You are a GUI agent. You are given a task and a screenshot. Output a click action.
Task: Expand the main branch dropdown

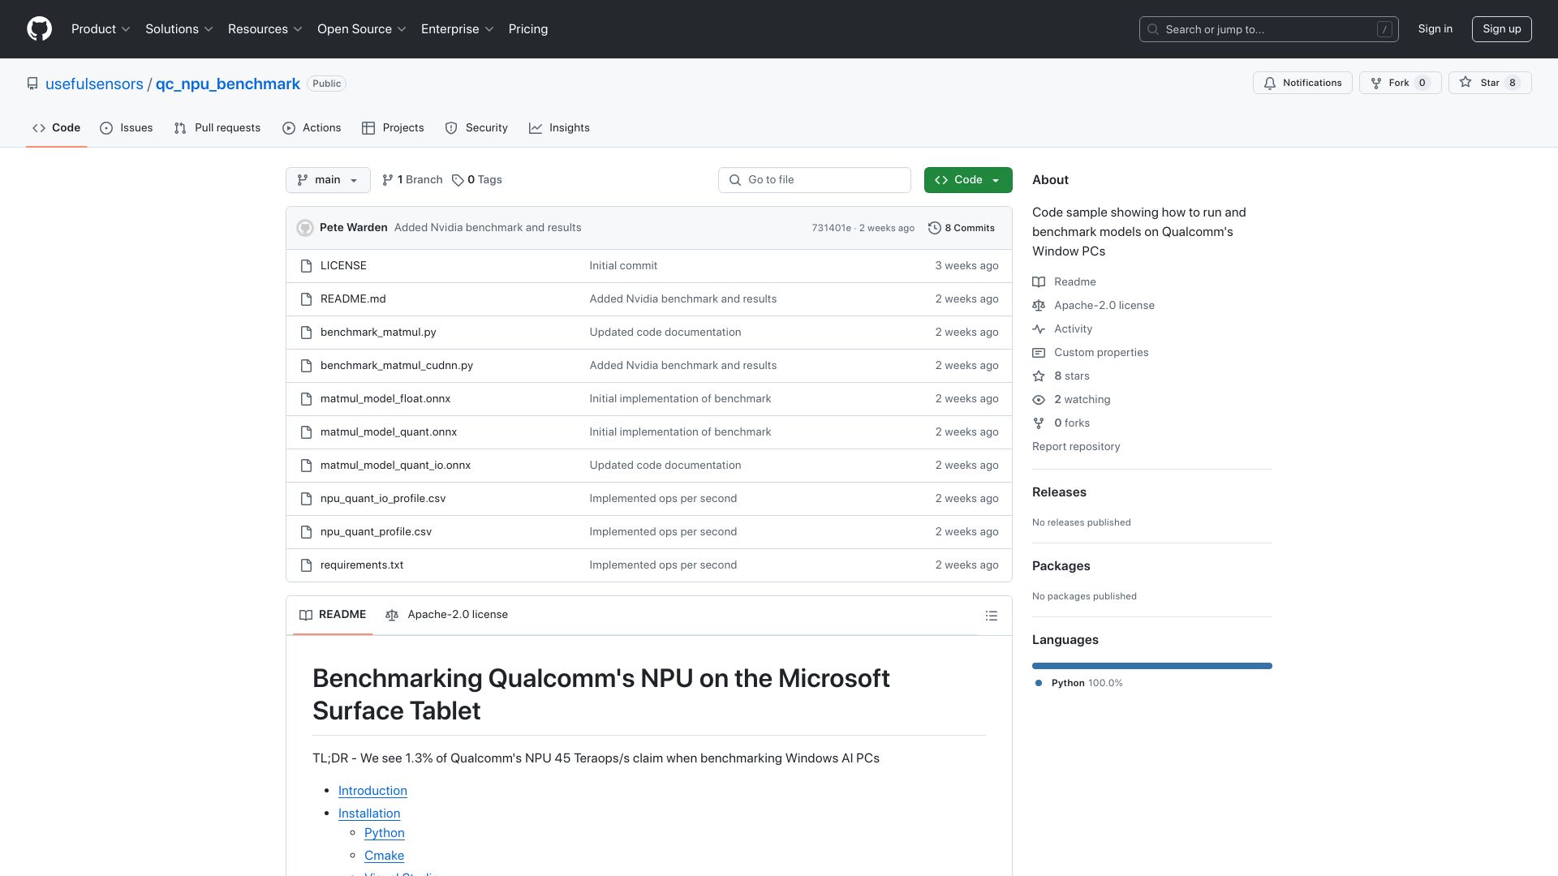(x=328, y=180)
